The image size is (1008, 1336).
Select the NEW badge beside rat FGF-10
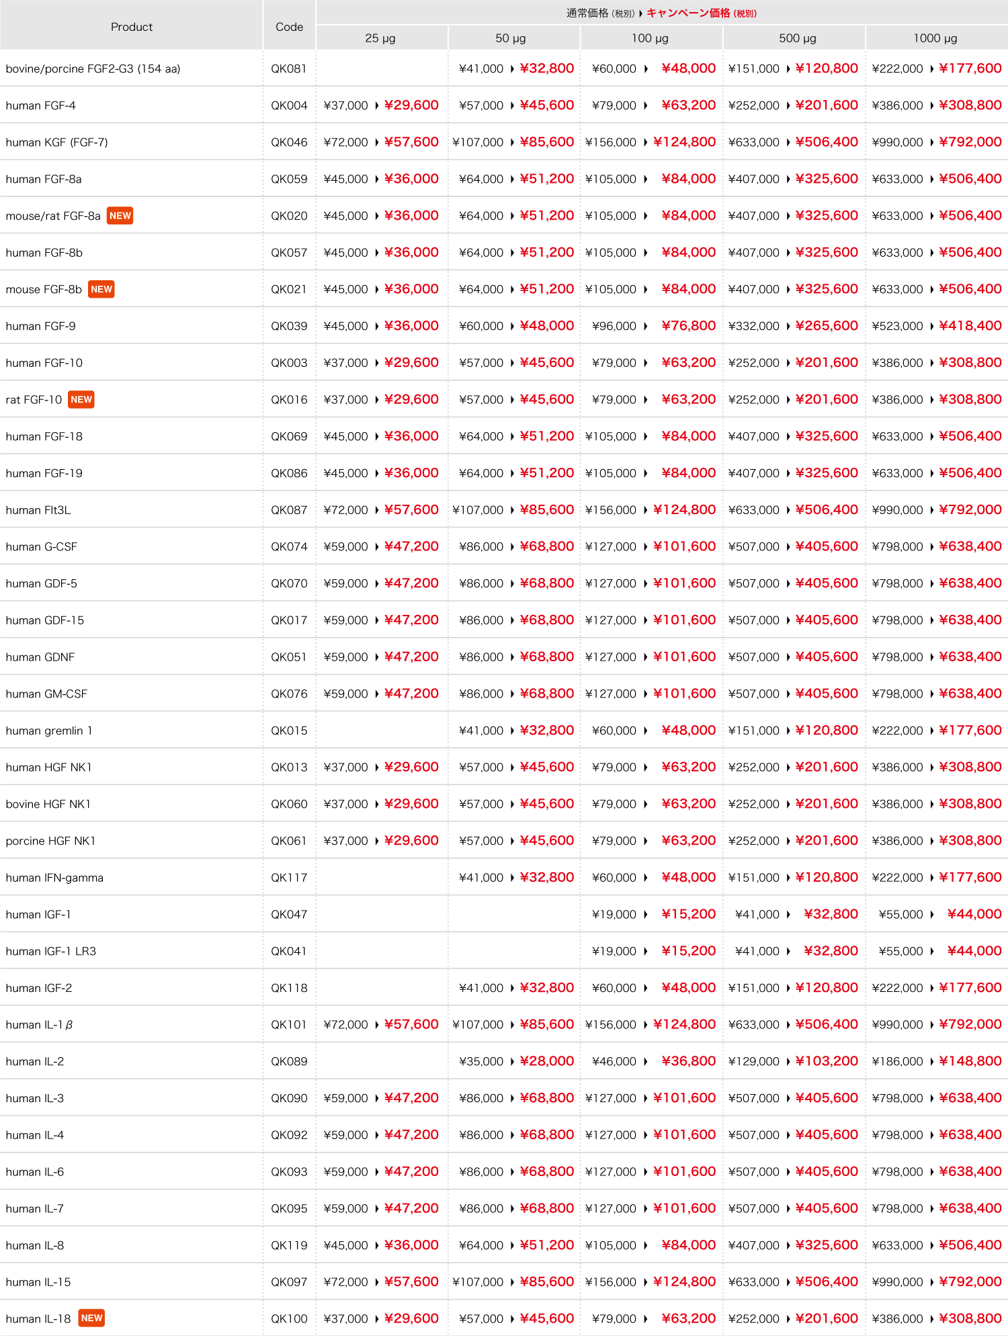click(81, 399)
